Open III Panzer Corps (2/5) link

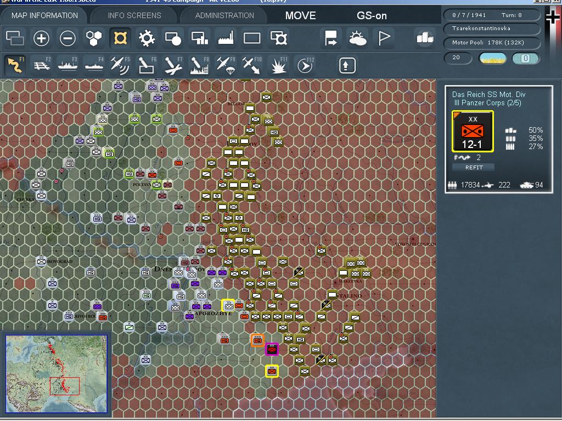tap(487, 103)
